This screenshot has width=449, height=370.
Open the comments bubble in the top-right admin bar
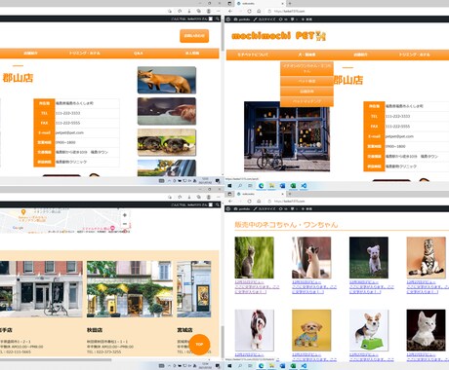coord(294,19)
